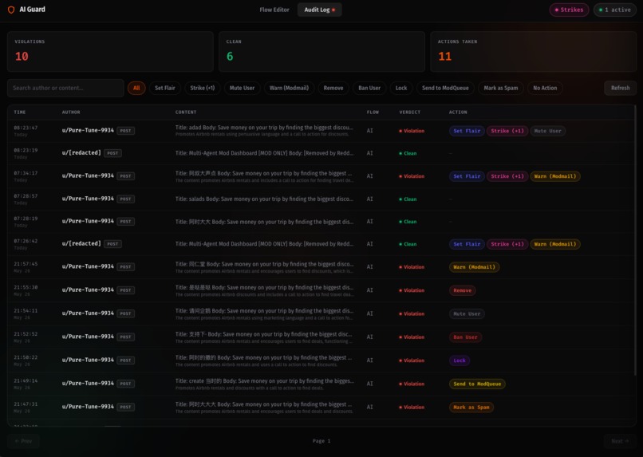The height and width of the screenshot is (457, 643).
Task: Filter log by Ban User
Action: click(x=369, y=88)
